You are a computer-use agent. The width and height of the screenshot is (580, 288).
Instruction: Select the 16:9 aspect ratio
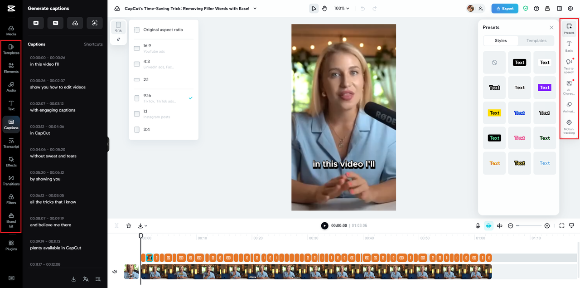pyautogui.click(x=164, y=48)
